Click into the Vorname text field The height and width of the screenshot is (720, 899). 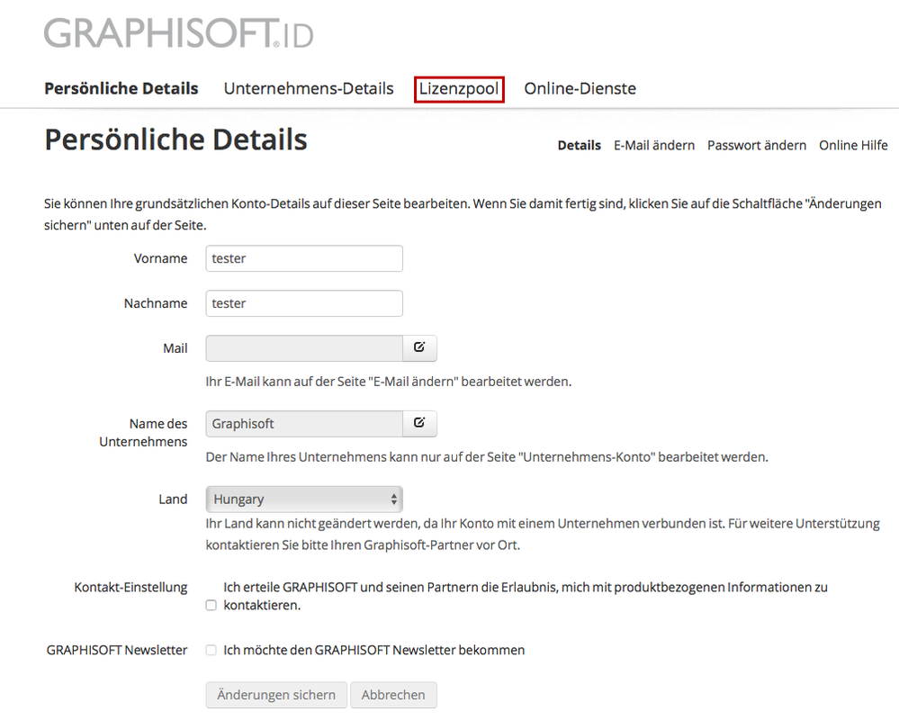[304, 258]
